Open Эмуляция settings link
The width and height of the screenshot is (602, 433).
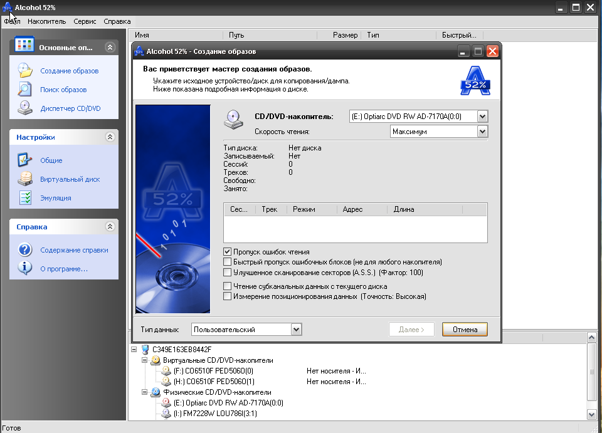click(56, 198)
